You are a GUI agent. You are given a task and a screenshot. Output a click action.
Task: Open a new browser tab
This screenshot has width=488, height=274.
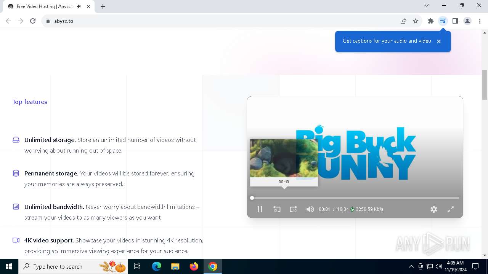[x=103, y=6]
